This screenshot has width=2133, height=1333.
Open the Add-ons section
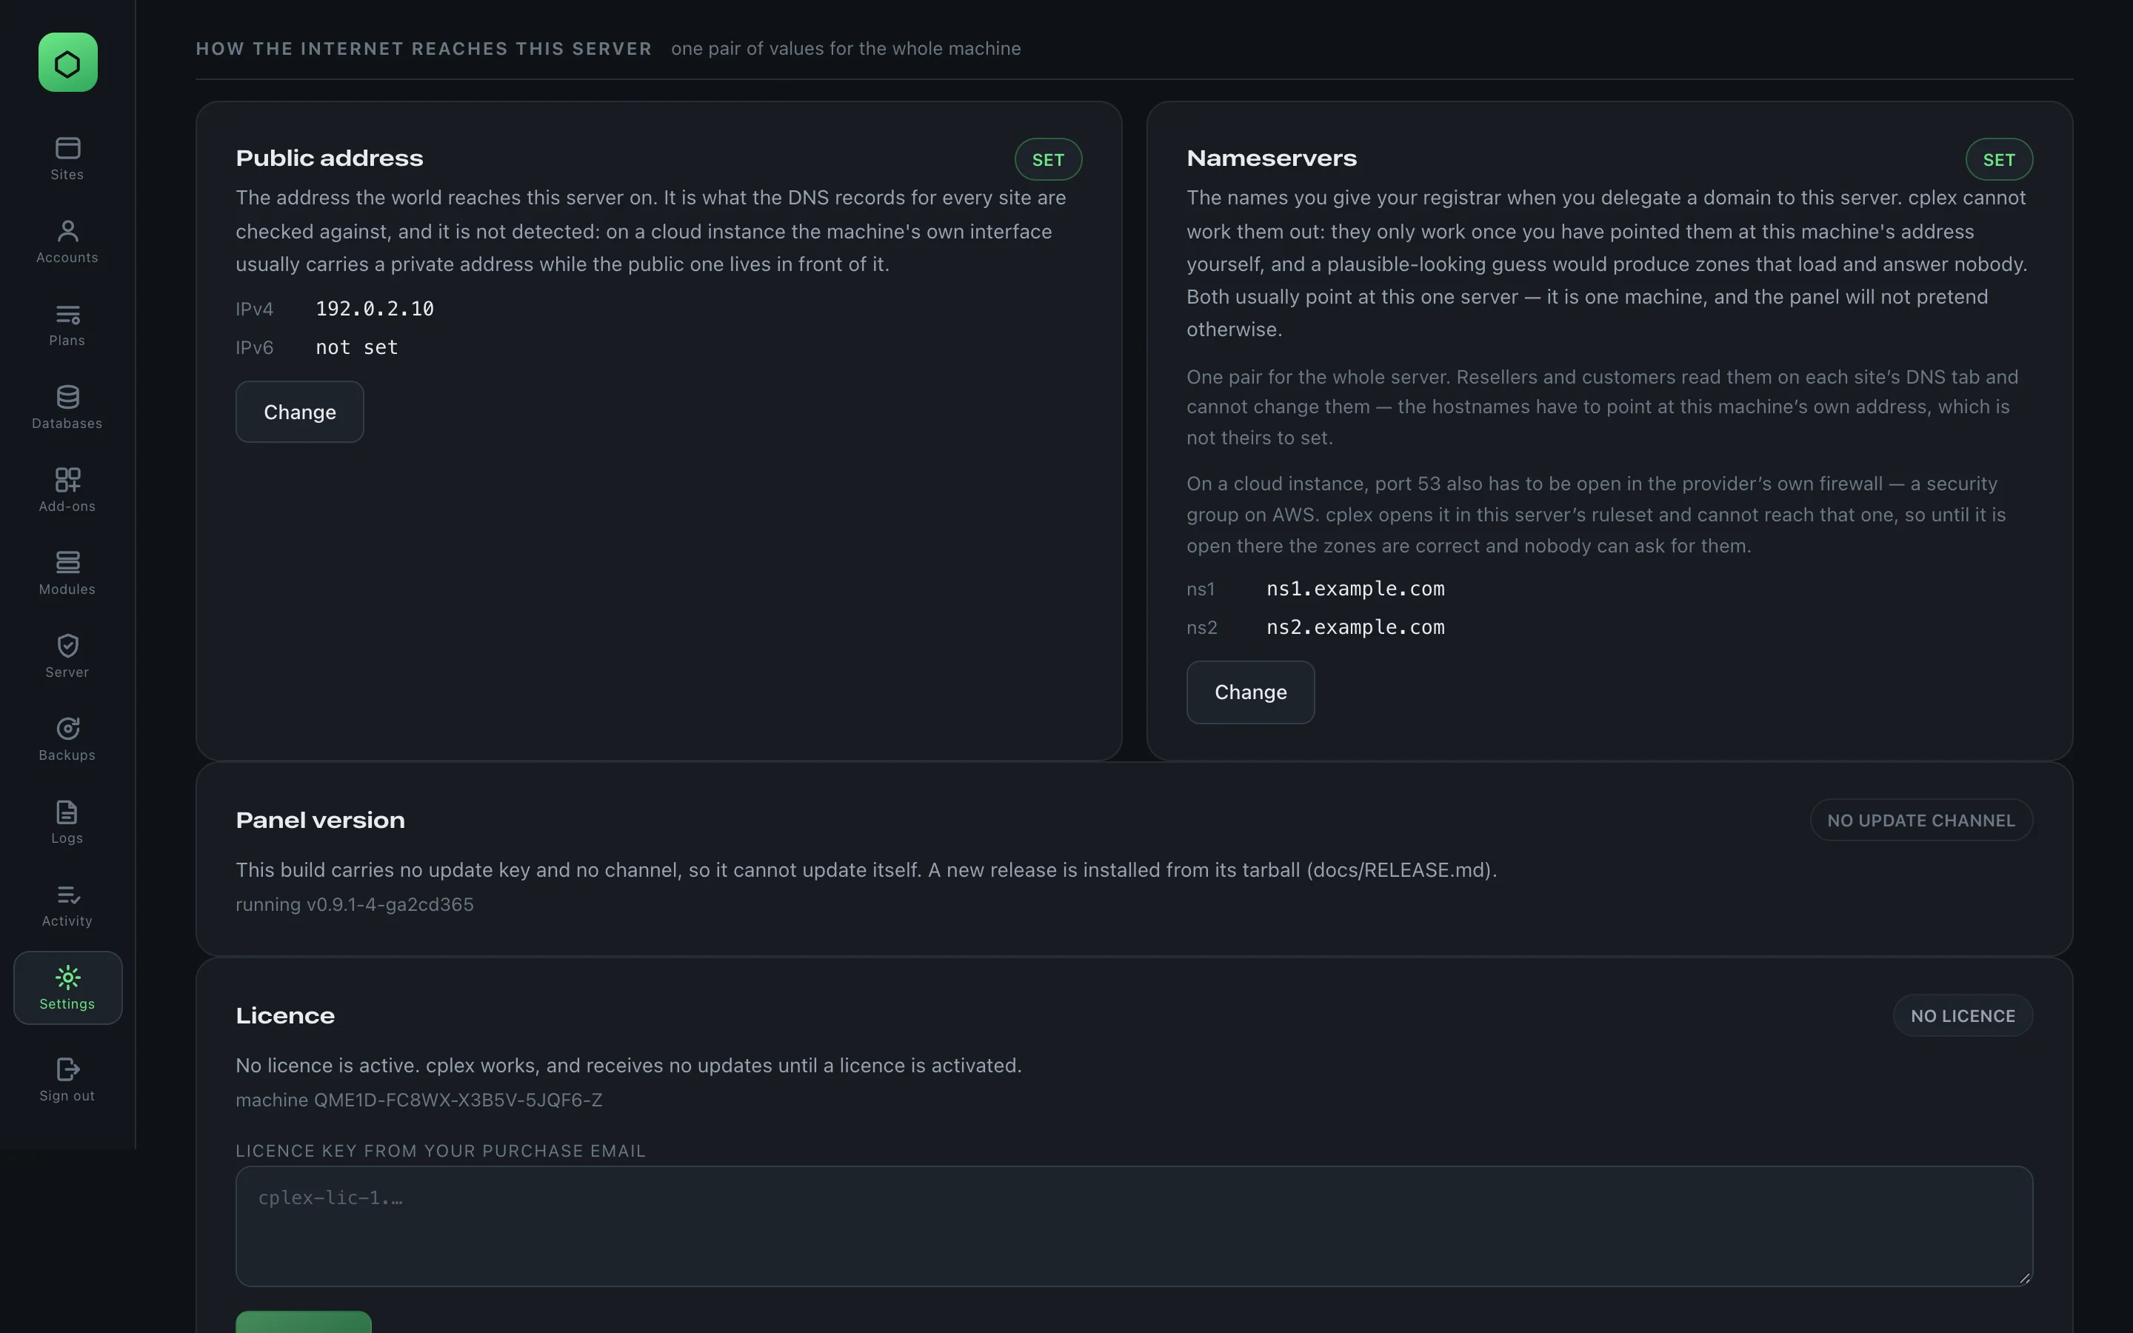(67, 490)
